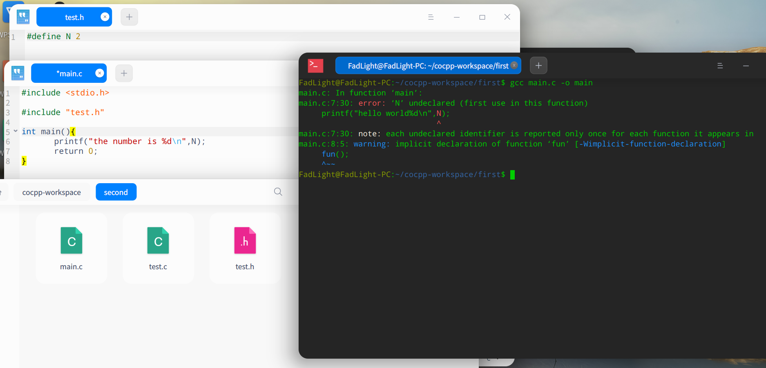Select the *main.c tab
The height and width of the screenshot is (368, 766).
69,73
